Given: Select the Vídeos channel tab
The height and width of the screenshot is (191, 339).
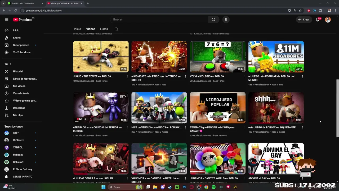Looking at the screenshot, I should (x=91, y=29).
